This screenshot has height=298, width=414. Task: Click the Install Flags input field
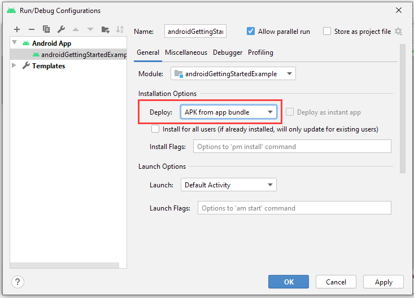(292, 147)
